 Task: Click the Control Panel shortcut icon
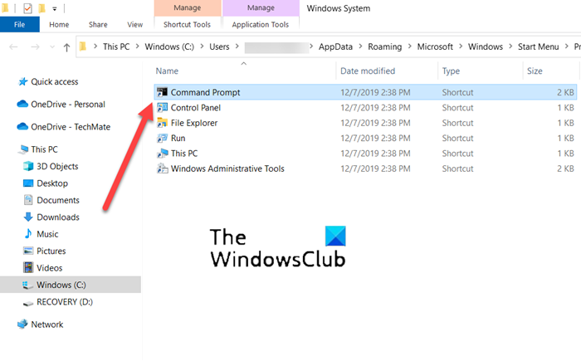pos(162,108)
